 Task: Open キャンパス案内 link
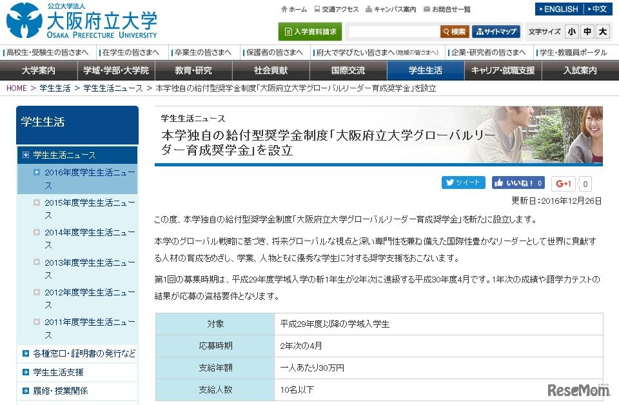(x=391, y=9)
